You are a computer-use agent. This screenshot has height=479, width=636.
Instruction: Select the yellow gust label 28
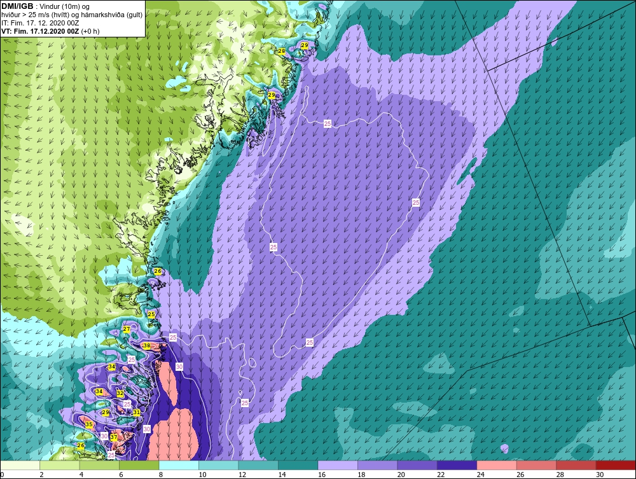(281, 51)
